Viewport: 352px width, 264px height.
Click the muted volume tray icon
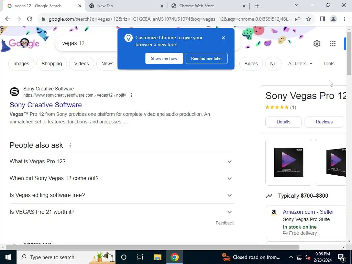pyautogui.click(x=308, y=257)
